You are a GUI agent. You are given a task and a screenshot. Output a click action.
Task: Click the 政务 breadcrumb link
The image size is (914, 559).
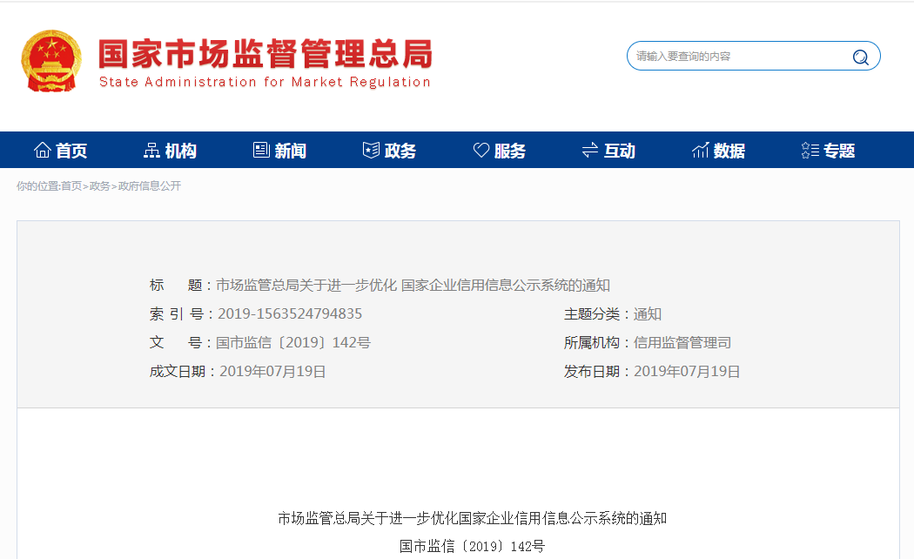coord(100,186)
